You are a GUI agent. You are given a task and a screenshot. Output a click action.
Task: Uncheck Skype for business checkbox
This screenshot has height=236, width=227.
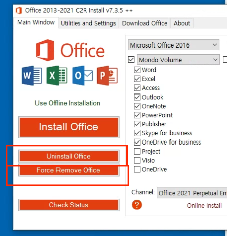[137, 133]
